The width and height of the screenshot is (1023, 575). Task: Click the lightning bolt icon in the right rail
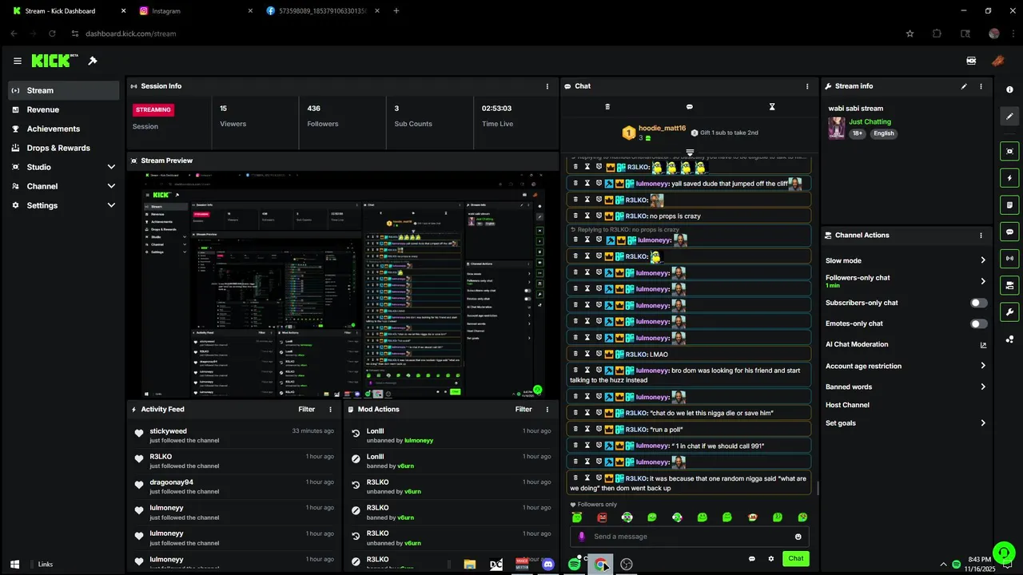point(1009,178)
